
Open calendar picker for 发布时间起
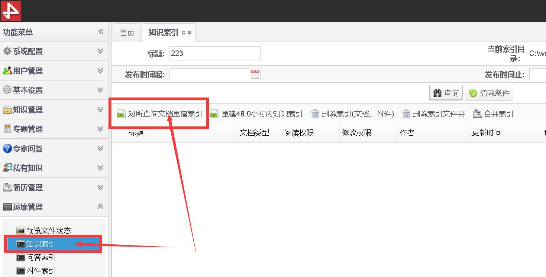(255, 74)
